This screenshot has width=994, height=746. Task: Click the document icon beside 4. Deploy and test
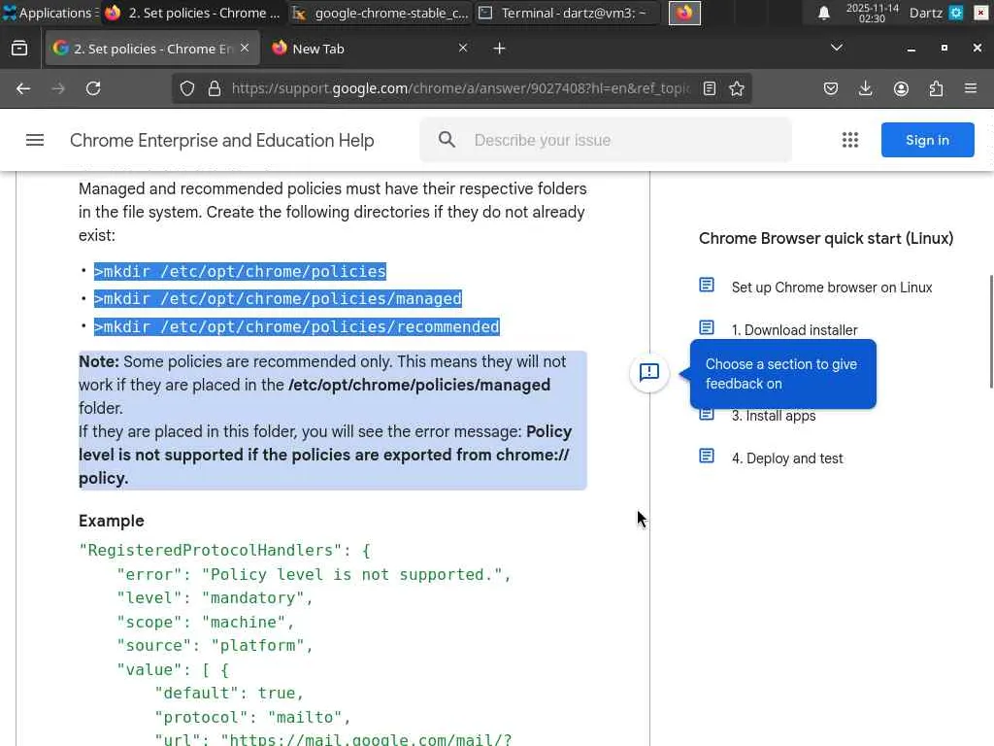coord(707,457)
